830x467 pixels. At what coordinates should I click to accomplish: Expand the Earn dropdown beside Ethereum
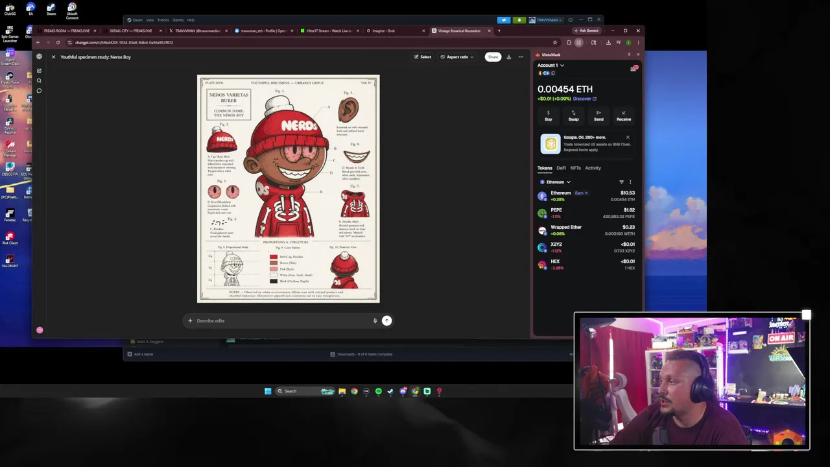(581, 193)
